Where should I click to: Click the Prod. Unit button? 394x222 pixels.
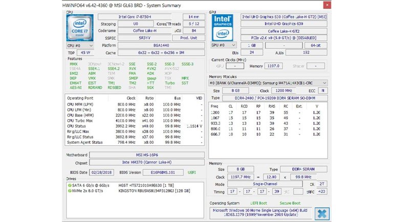pos(188,38)
